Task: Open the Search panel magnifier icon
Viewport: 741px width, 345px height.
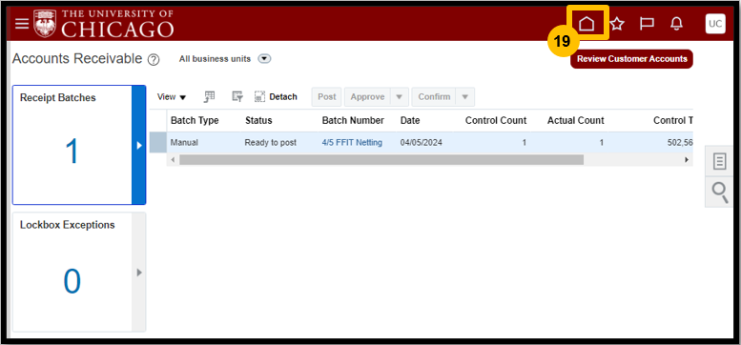Action: 719,193
